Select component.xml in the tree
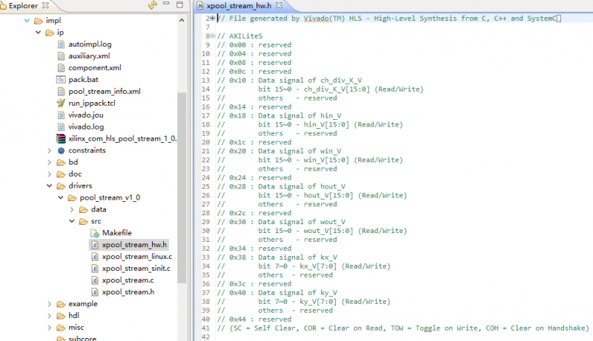The height and width of the screenshot is (341, 593). [x=95, y=68]
